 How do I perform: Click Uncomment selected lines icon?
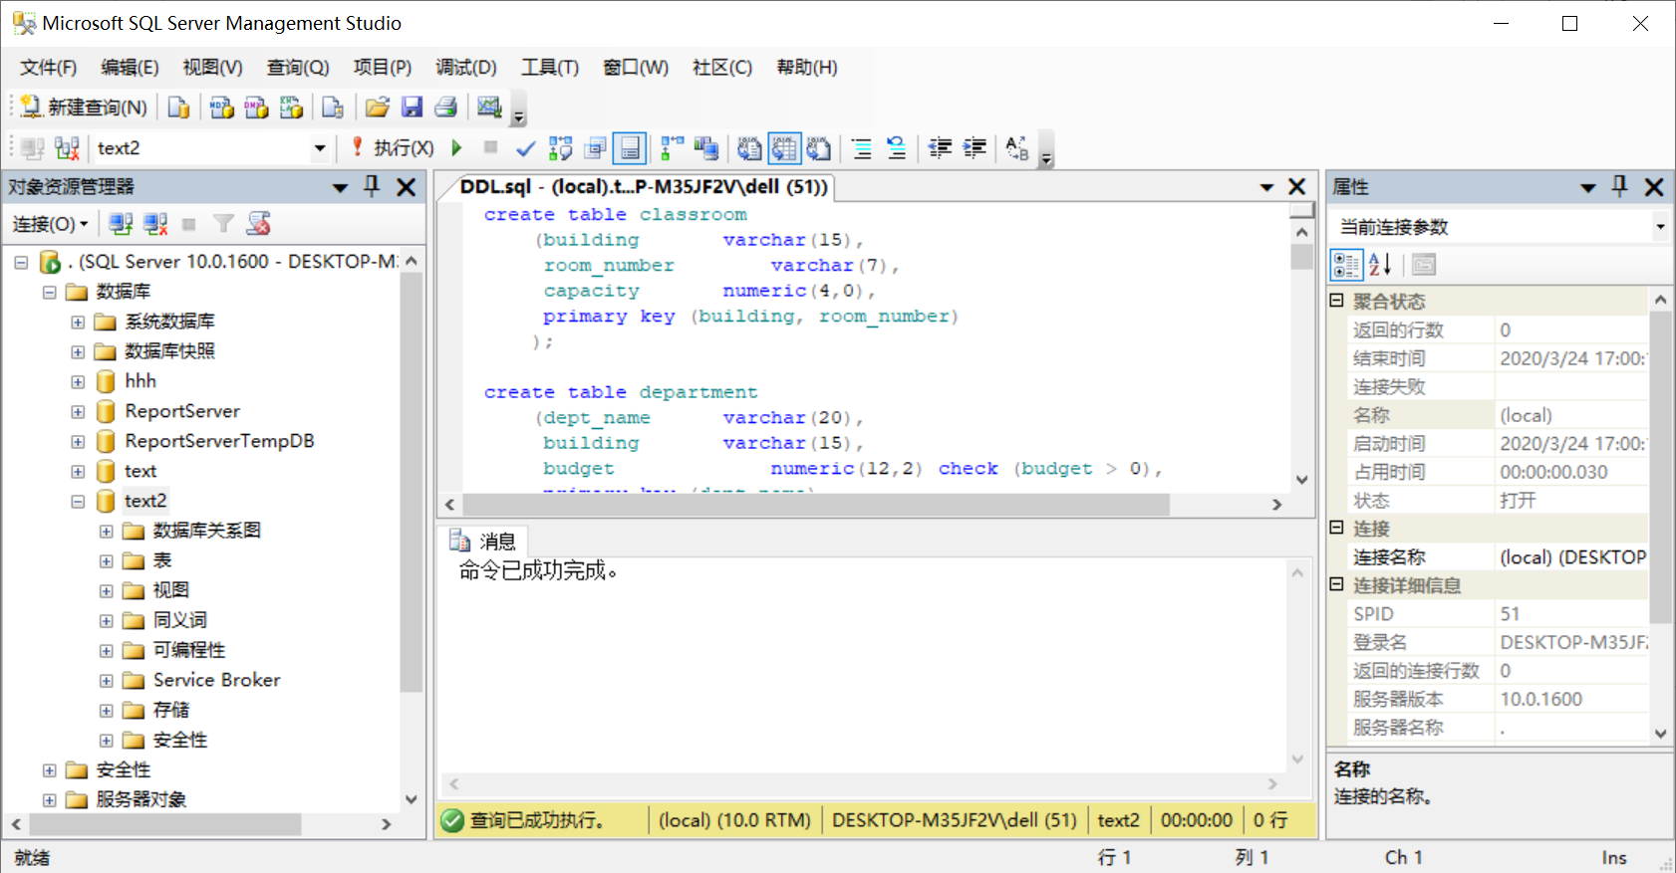coord(897,148)
